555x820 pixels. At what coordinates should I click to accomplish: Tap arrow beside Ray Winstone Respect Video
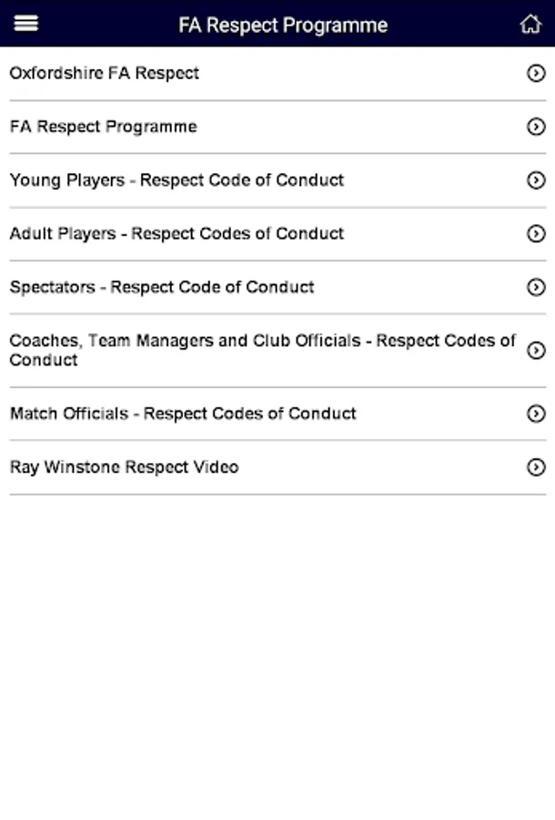click(x=536, y=467)
